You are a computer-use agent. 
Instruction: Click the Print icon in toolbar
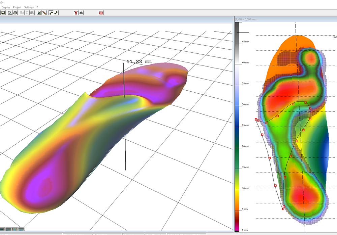coord(15,13)
